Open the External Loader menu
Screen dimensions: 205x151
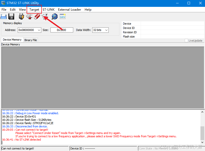[69, 10]
